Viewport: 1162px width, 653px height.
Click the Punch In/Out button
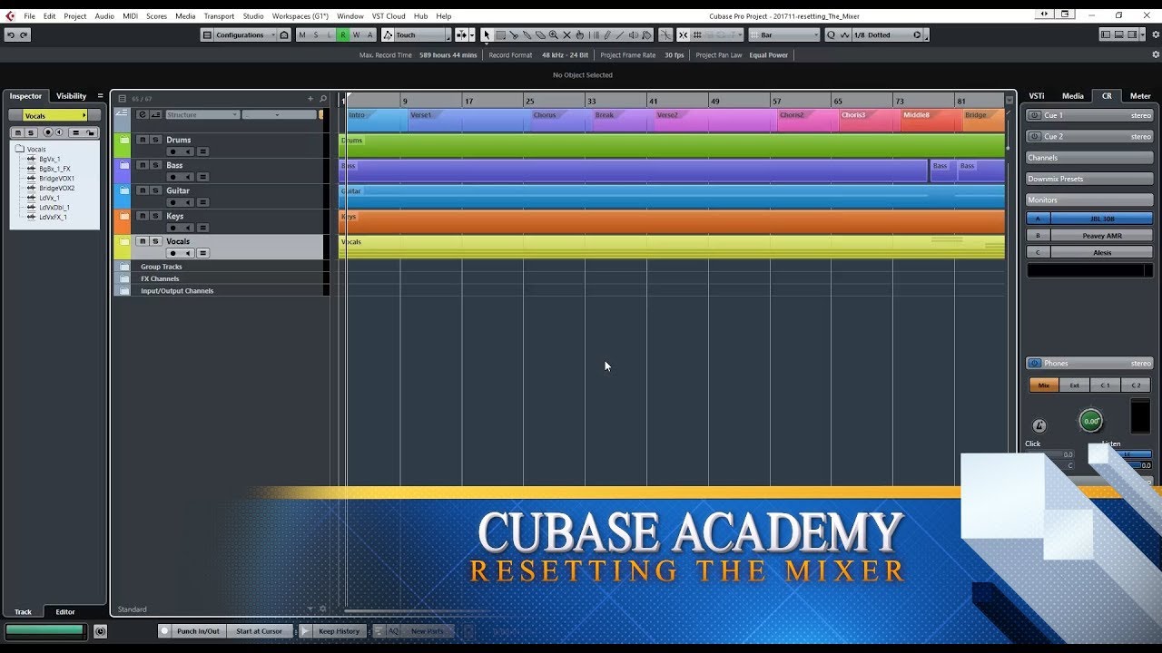click(x=198, y=631)
